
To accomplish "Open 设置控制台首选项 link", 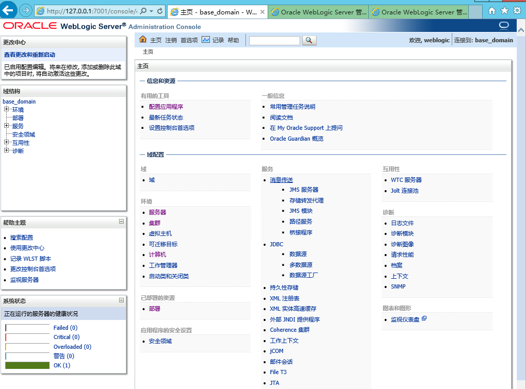I will coord(172,128).
